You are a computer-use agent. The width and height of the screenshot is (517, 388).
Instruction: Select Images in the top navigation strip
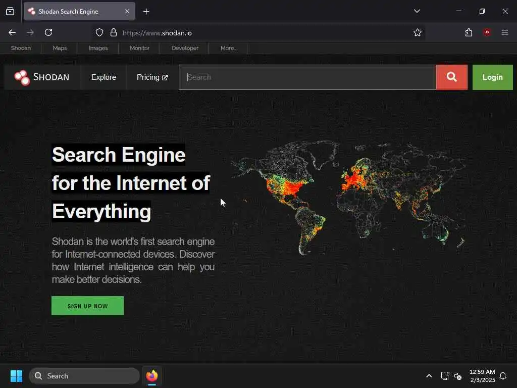point(98,48)
